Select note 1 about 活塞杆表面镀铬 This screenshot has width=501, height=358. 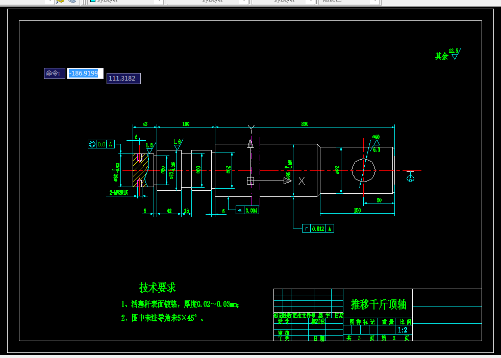tap(180, 304)
